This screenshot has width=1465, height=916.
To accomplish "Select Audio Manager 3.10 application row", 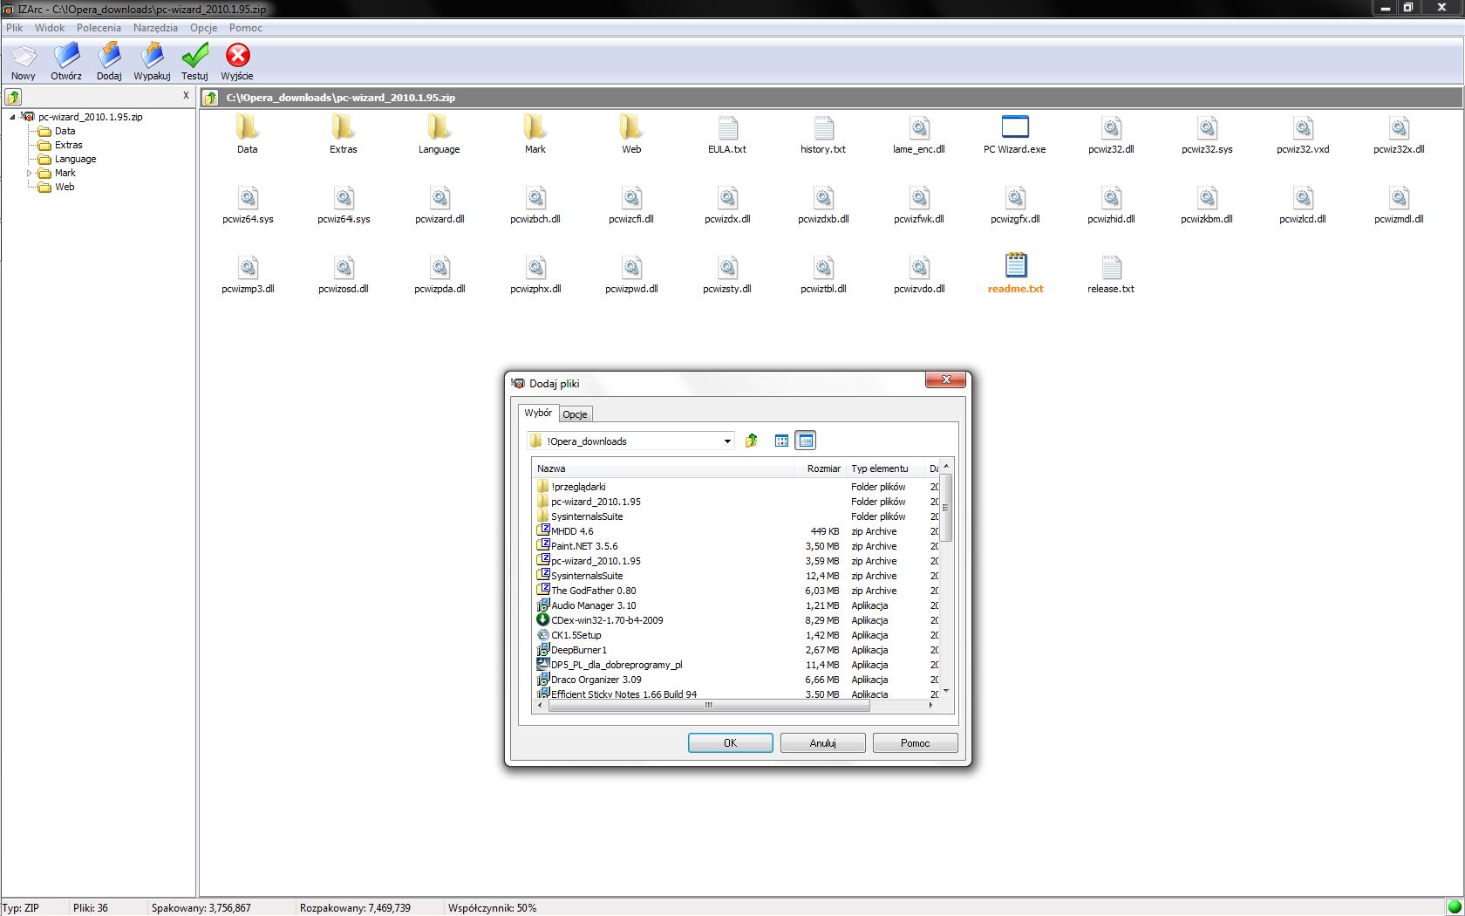I will 736,605.
